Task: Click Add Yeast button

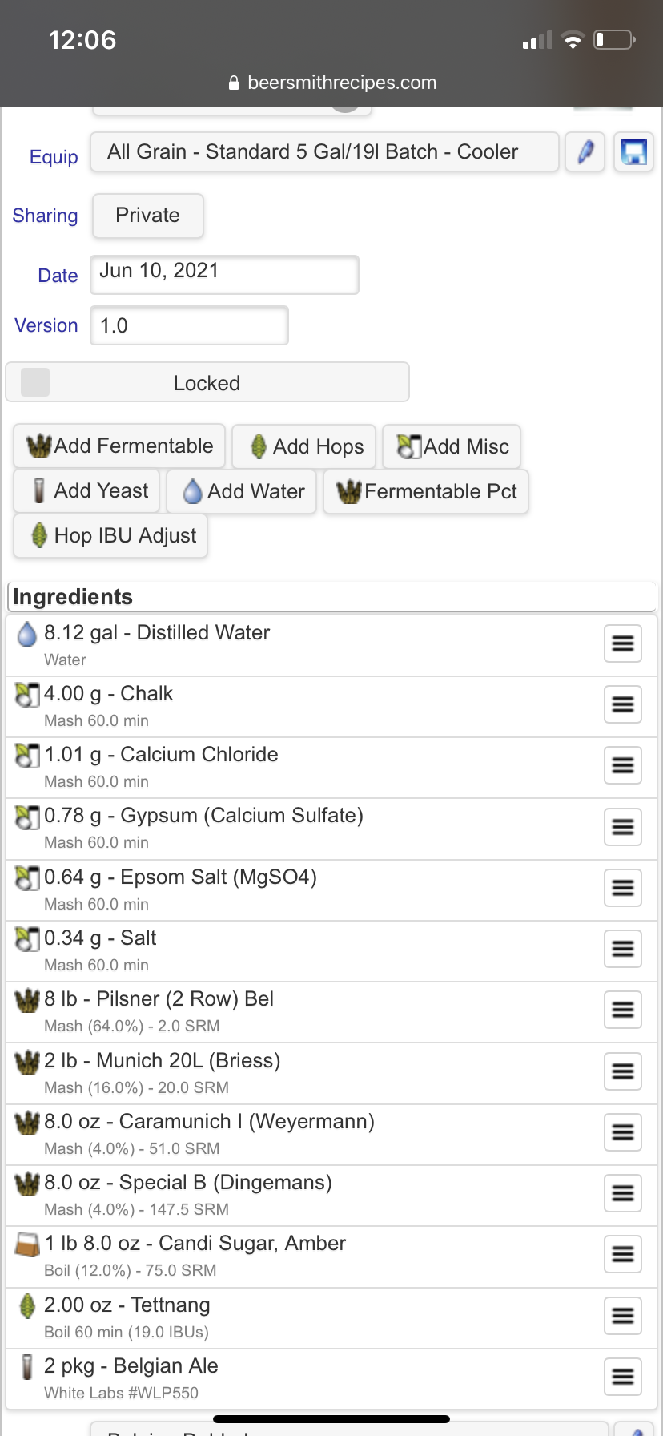Action: pyautogui.click(x=86, y=491)
